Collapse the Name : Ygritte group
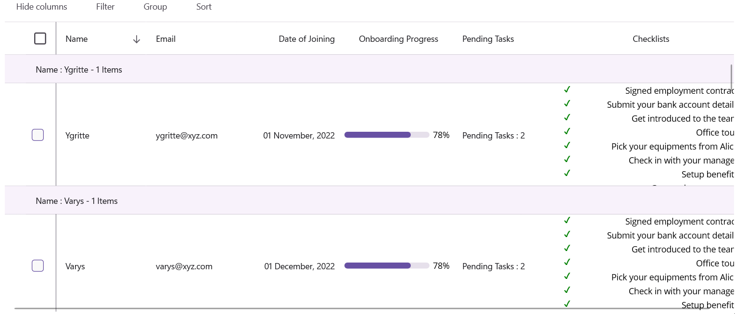The image size is (735, 314). [79, 69]
